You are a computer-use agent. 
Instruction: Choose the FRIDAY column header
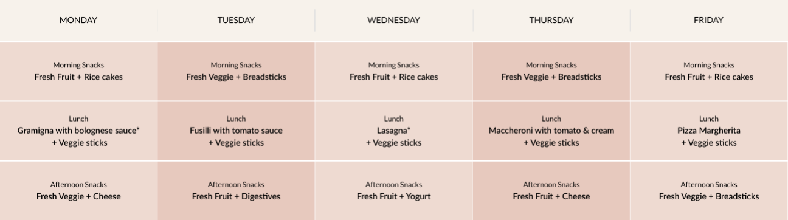coord(709,20)
